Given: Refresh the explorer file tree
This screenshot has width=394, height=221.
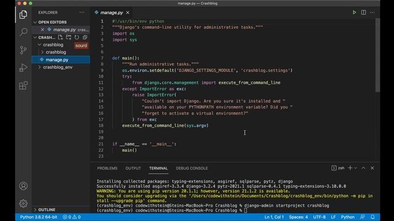Looking at the screenshot, I should (x=76, y=37).
